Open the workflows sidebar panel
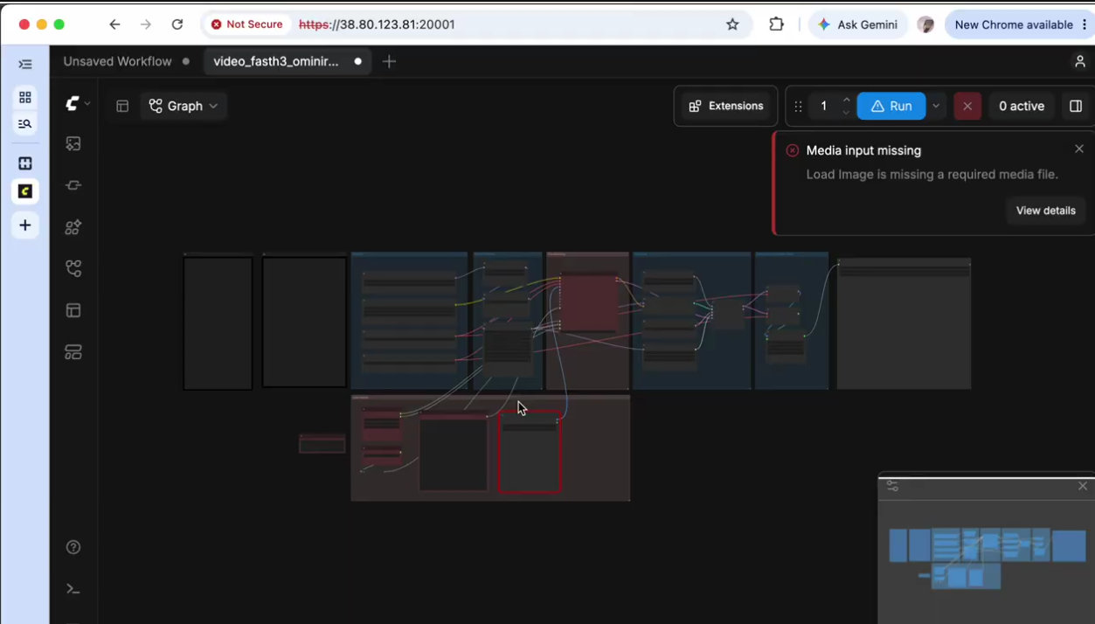1095x624 pixels. [73, 268]
